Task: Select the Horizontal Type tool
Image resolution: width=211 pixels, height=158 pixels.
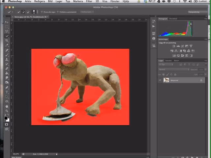Action: (x=7, y=92)
